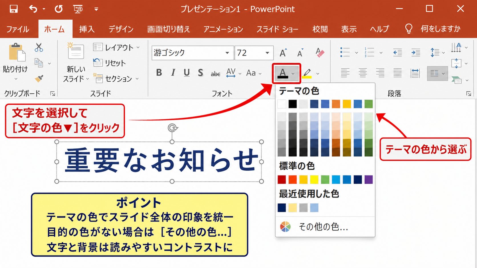Pick red swatch in standard colors
Image resolution: width=477 pixels, height=268 pixels.
pyautogui.click(x=282, y=179)
